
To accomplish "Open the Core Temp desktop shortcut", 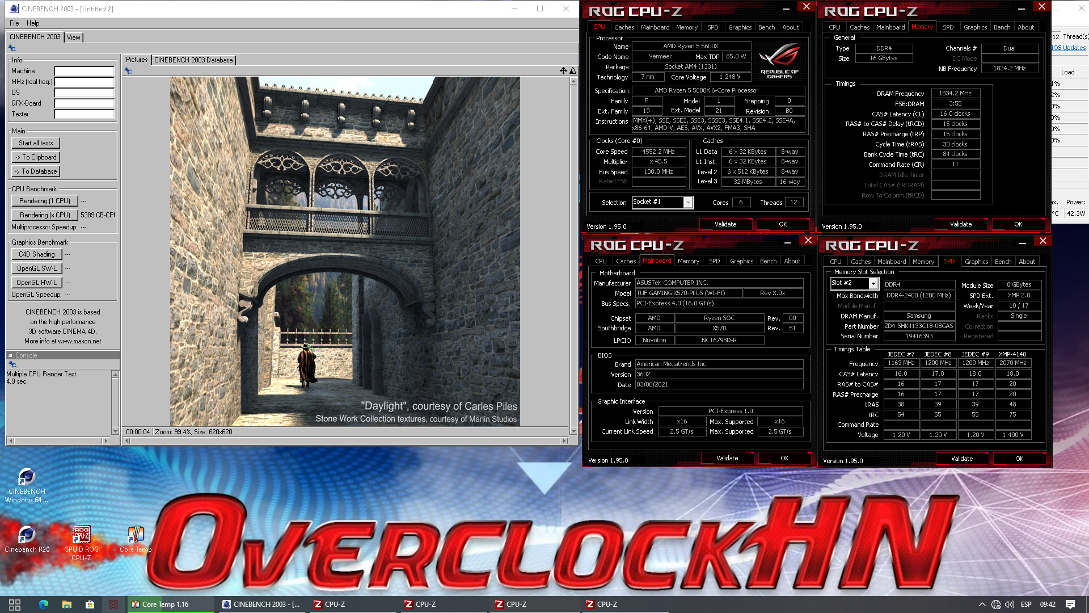I will click(135, 540).
